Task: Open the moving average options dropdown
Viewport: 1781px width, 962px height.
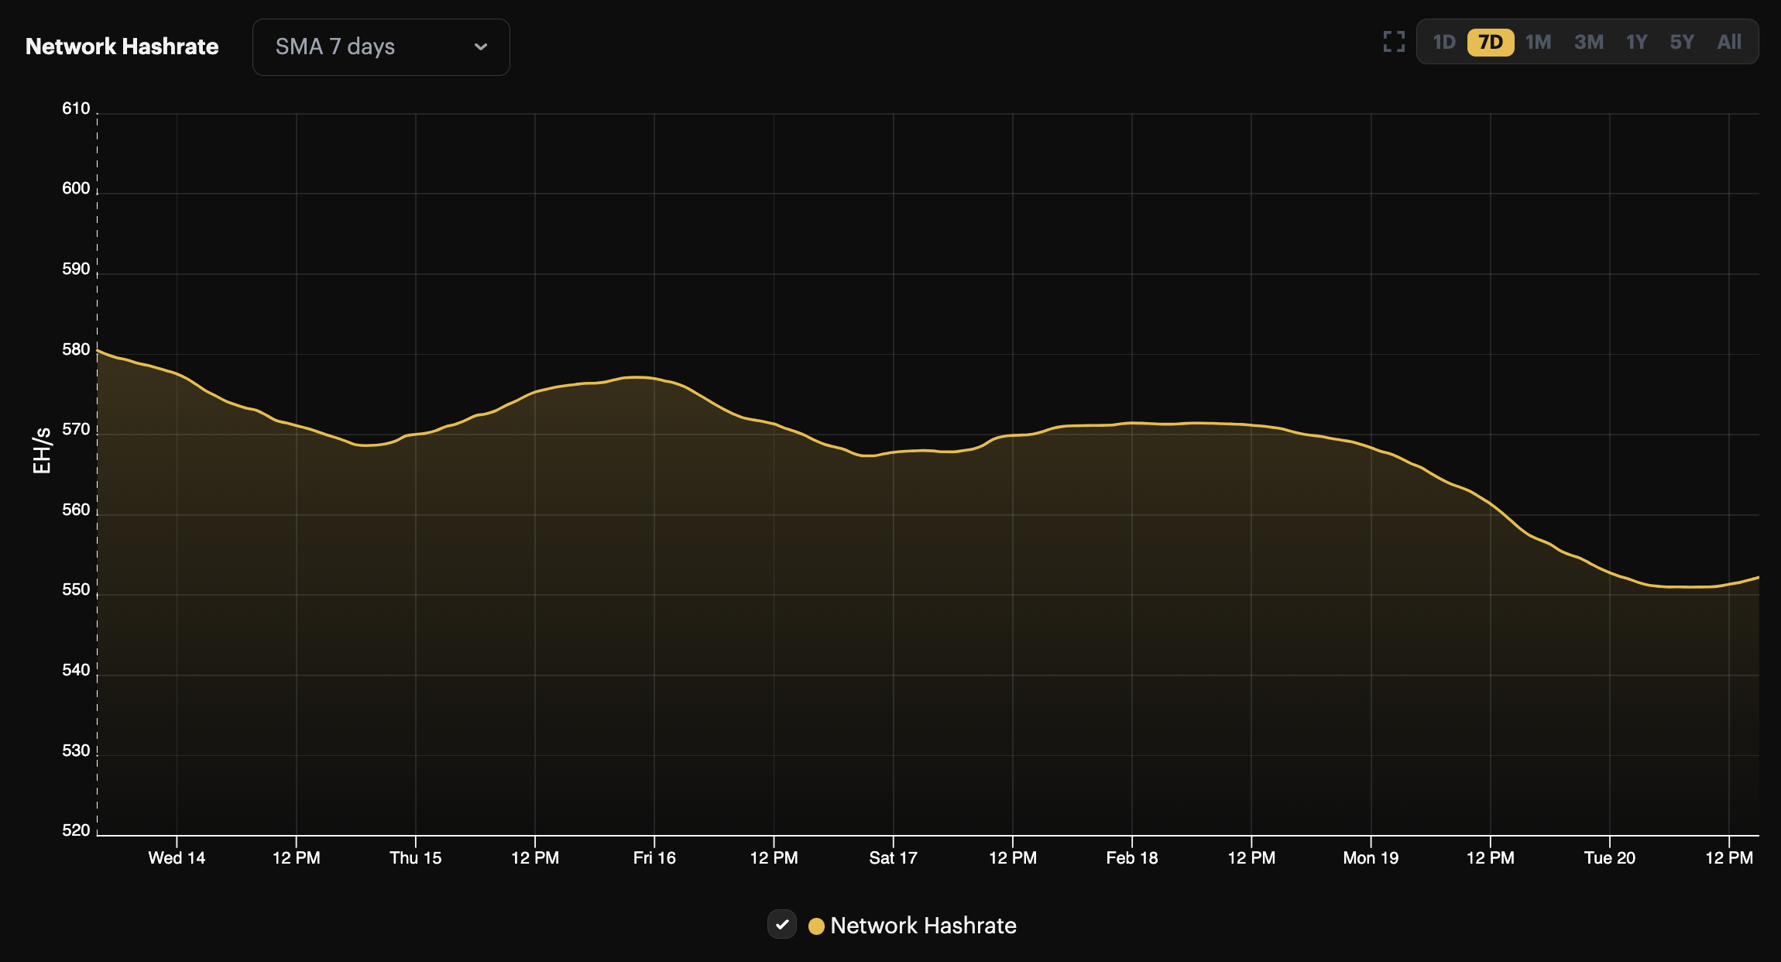Action: tap(381, 46)
